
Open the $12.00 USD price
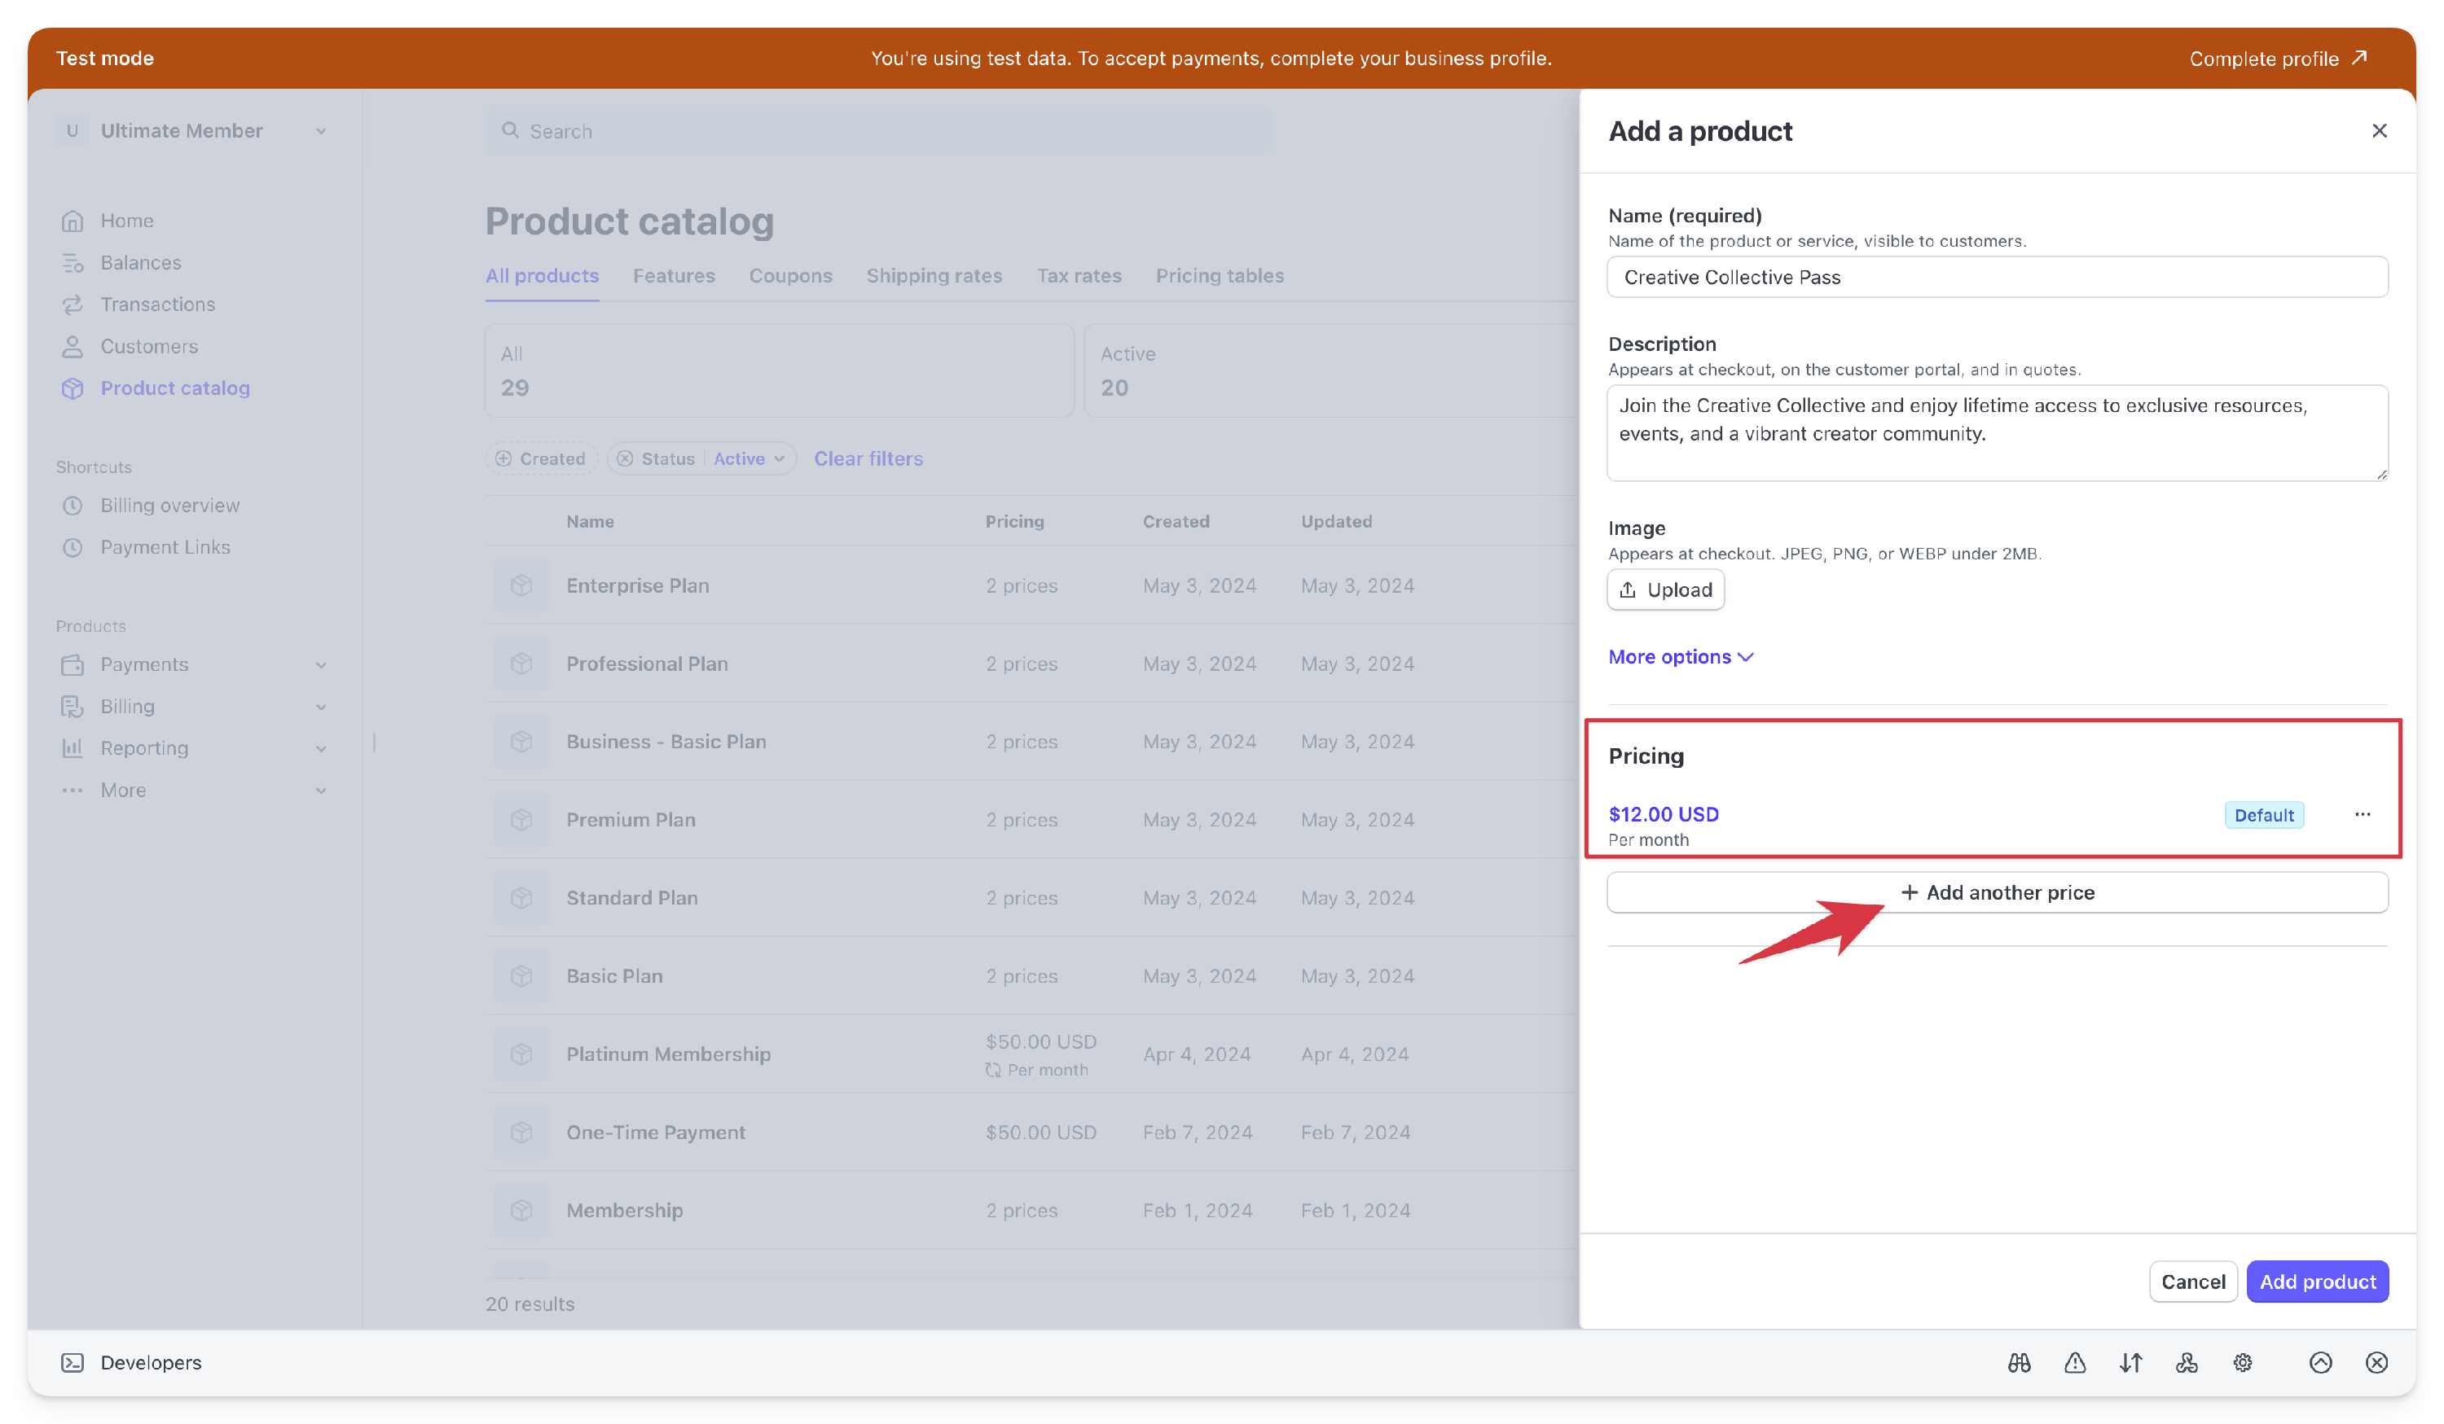point(1664,814)
